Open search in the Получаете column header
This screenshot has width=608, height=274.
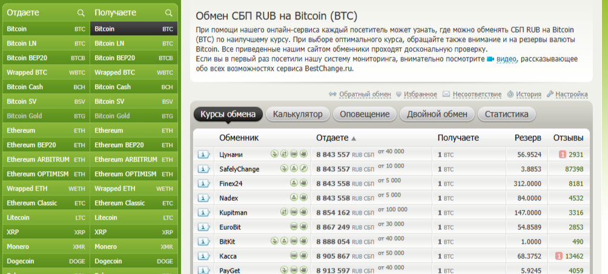pyautogui.click(x=168, y=13)
